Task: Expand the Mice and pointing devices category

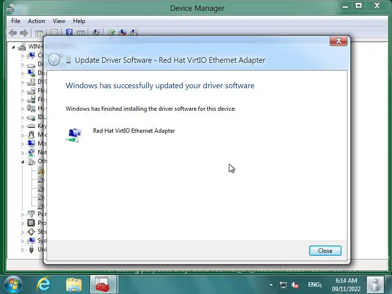Action: point(23,135)
